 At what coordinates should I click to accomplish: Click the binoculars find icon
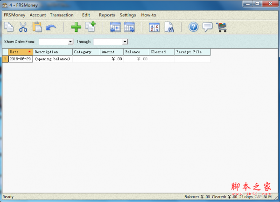[x=168, y=27]
